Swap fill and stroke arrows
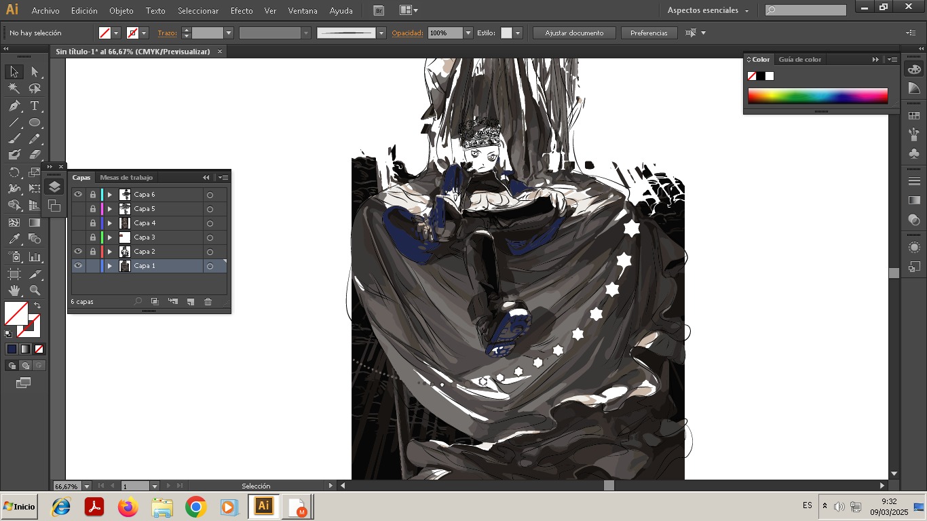This screenshot has height=521, width=927. (37, 305)
